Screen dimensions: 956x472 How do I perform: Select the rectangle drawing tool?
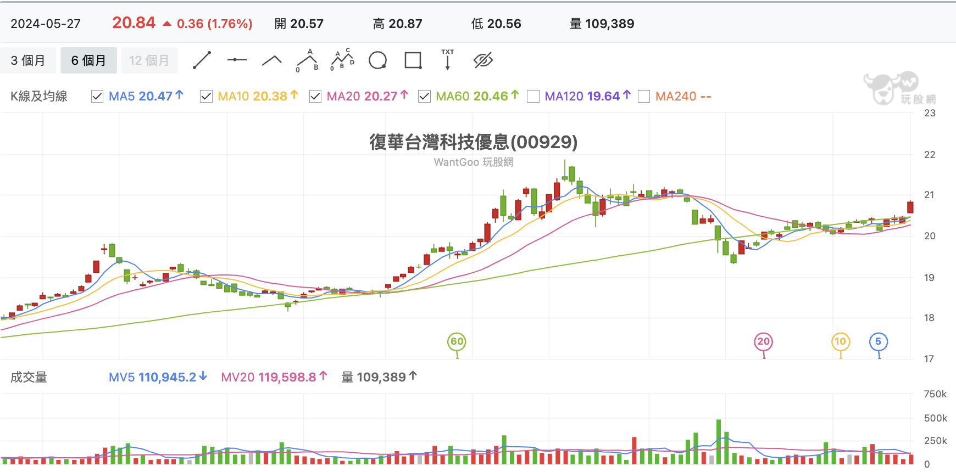click(413, 60)
